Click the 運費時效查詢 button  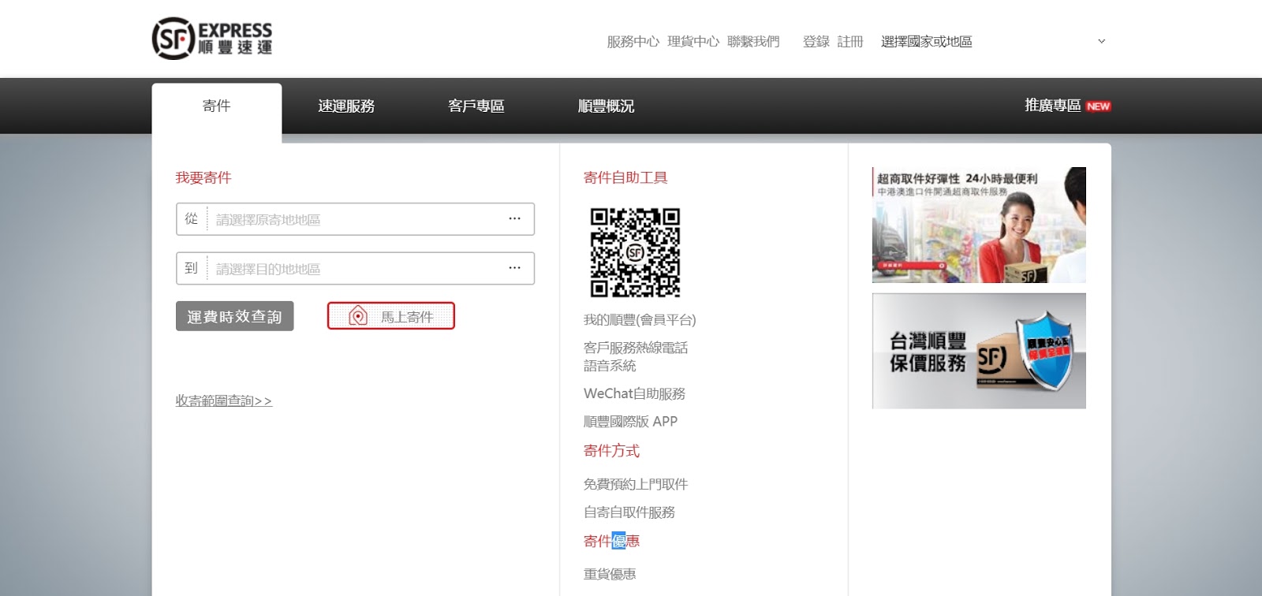pyautogui.click(x=234, y=316)
